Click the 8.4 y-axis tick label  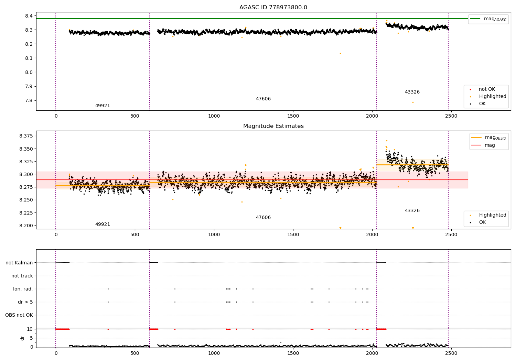coord(29,16)
